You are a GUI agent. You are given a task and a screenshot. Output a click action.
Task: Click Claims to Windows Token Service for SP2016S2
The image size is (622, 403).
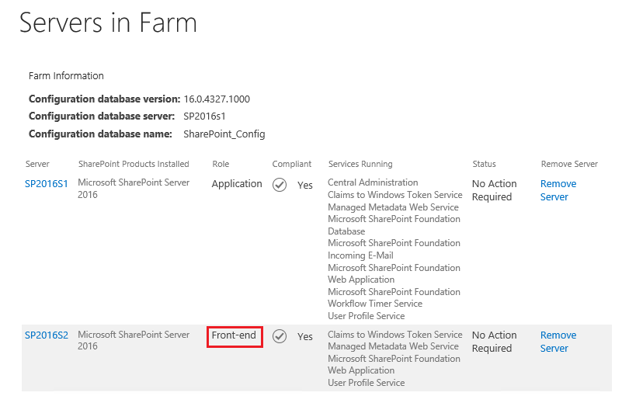(x=395, y=335)
